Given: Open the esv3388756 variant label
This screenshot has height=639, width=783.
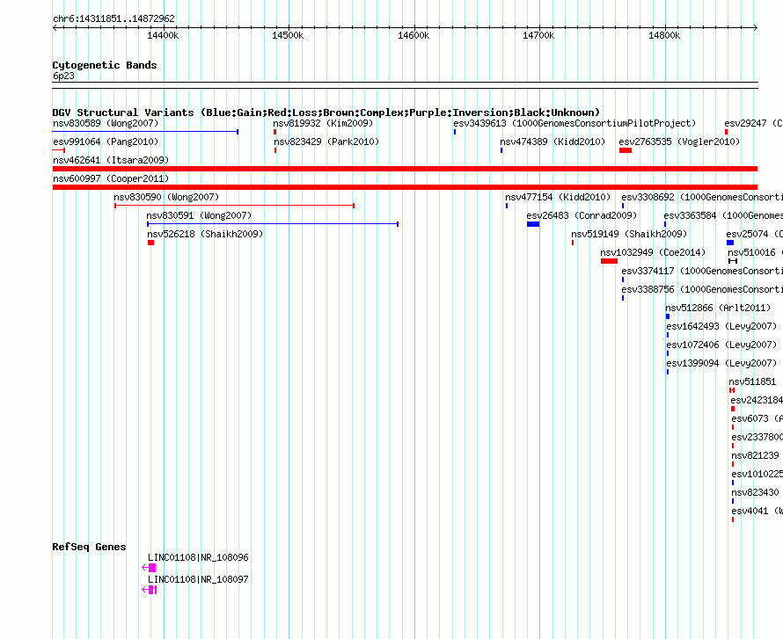Looking at the screenshot, I should click(701, 289).
